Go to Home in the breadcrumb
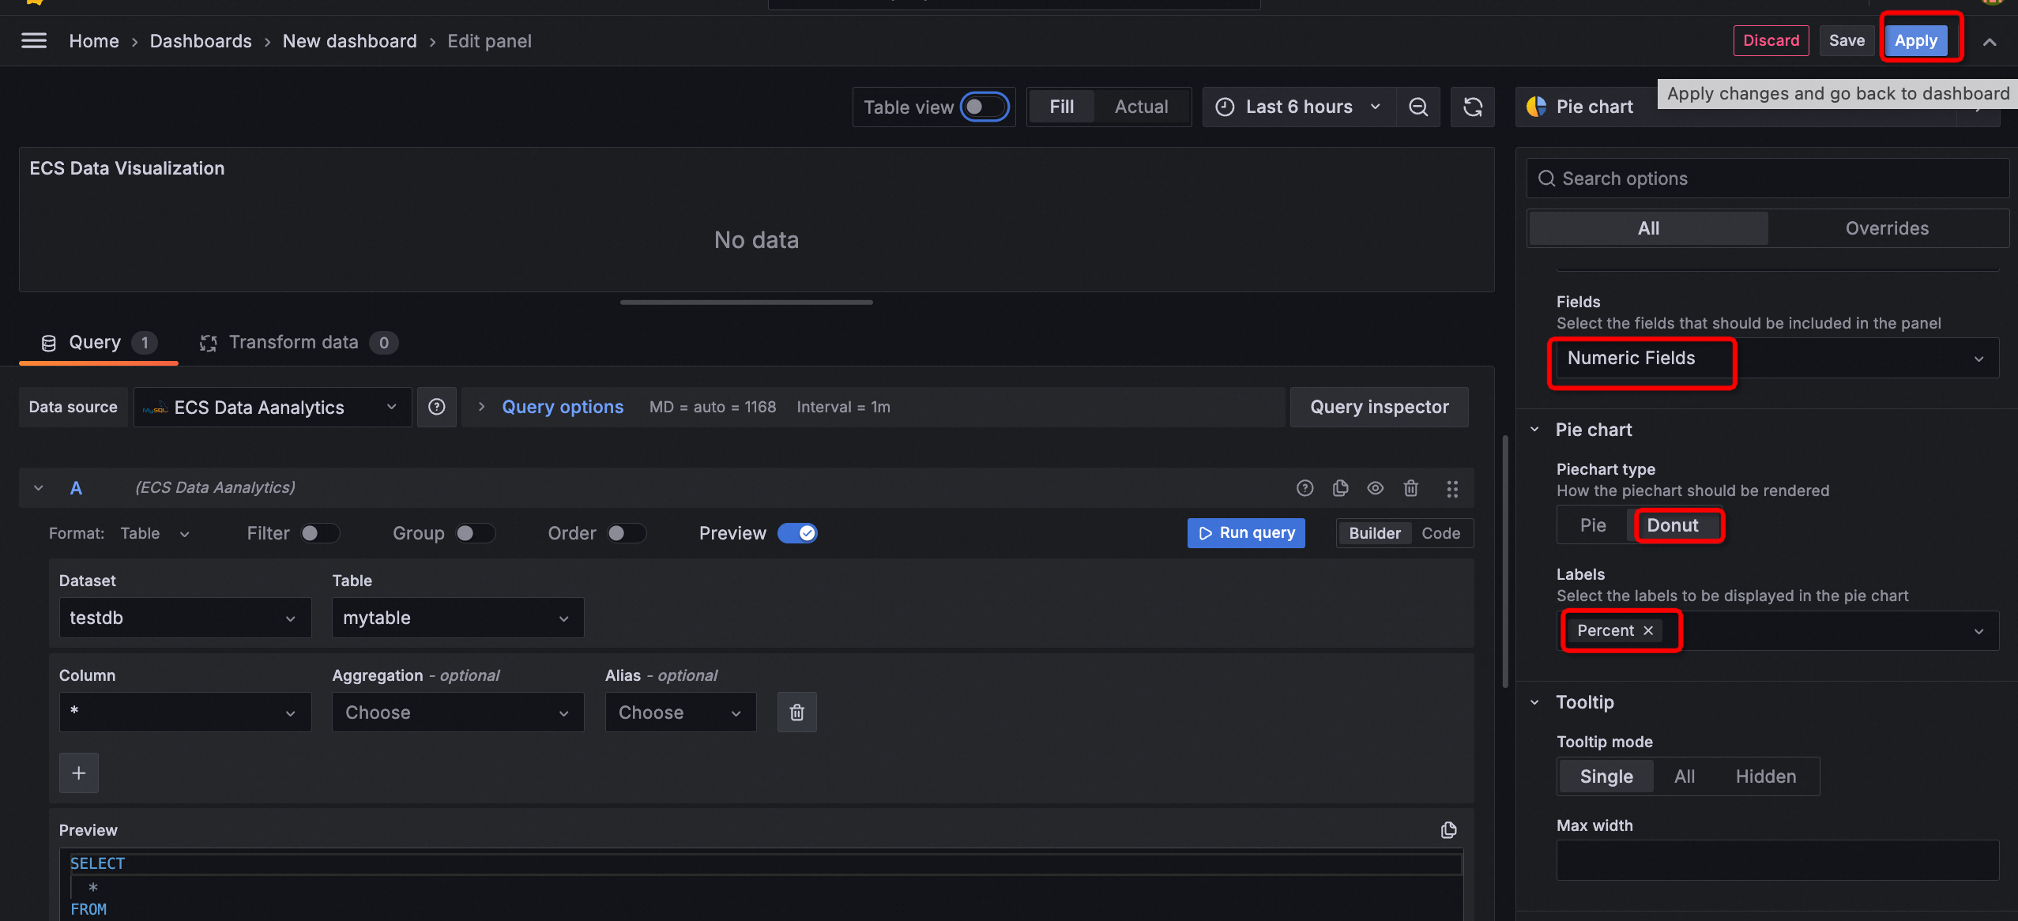The height and width of the screenshot is (921, 2018). [94, 41]
